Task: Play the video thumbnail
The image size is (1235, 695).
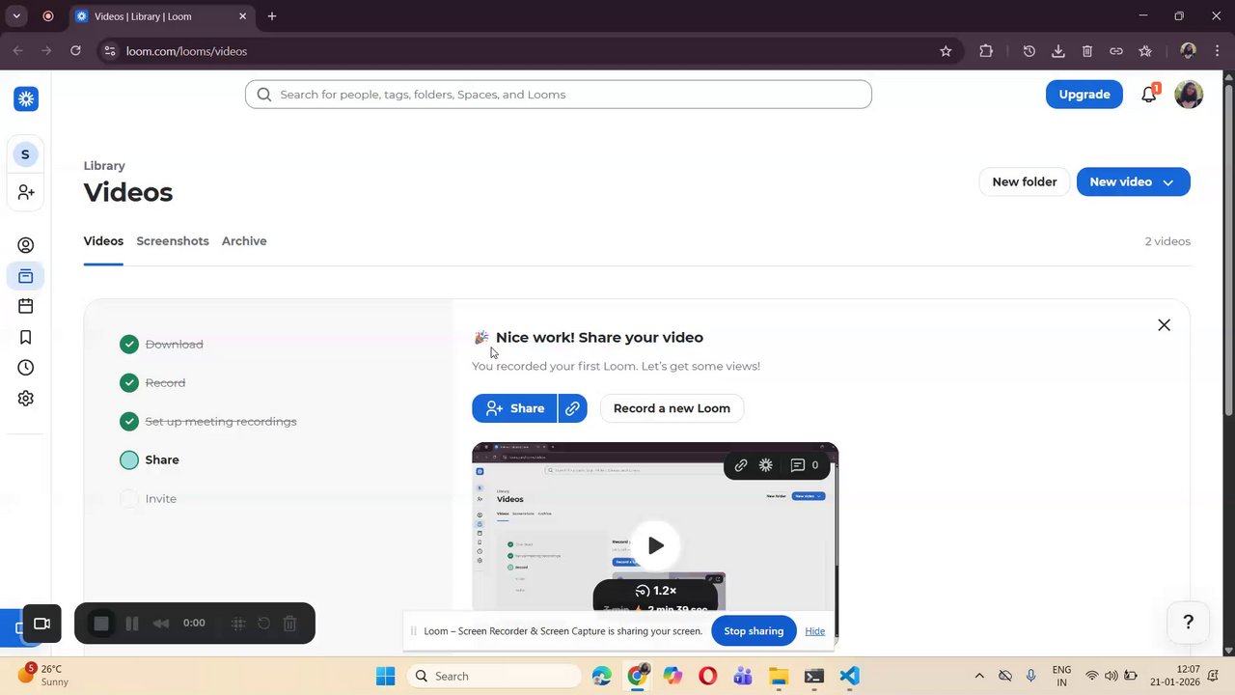Action: [655, 545]
